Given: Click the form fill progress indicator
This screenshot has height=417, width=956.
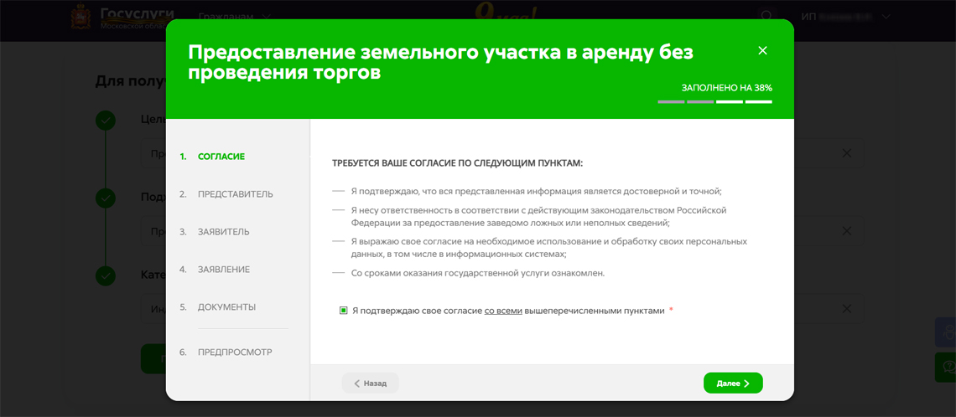Looking at the screenshot, I should pos(715,101).
